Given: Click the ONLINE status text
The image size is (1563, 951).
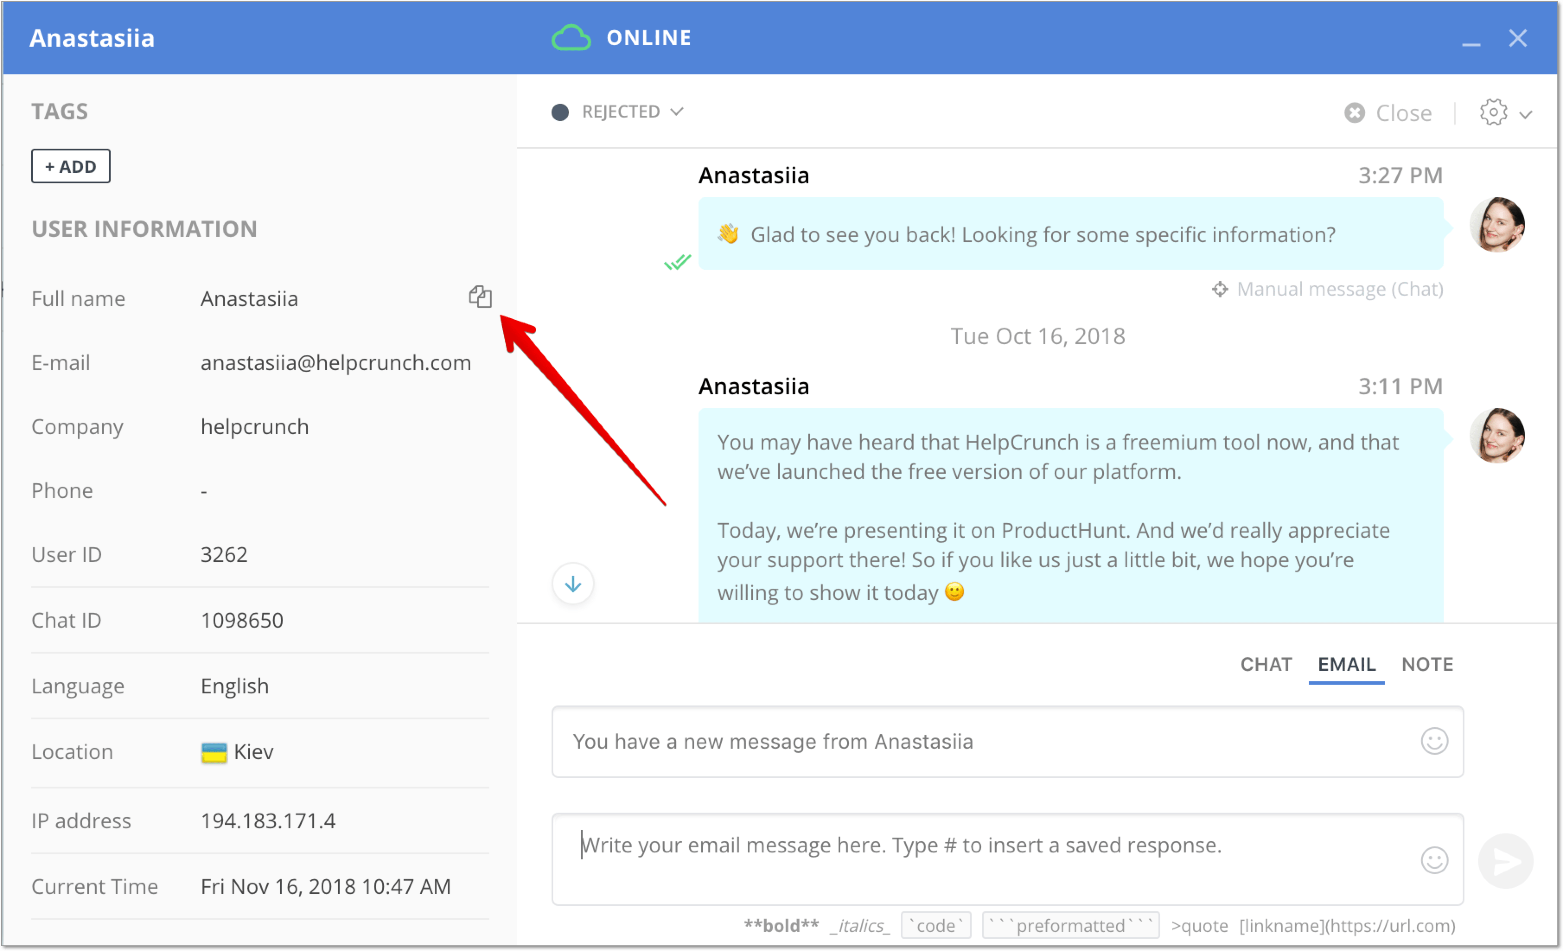Looking at the screenshot, I should (648, 38).
